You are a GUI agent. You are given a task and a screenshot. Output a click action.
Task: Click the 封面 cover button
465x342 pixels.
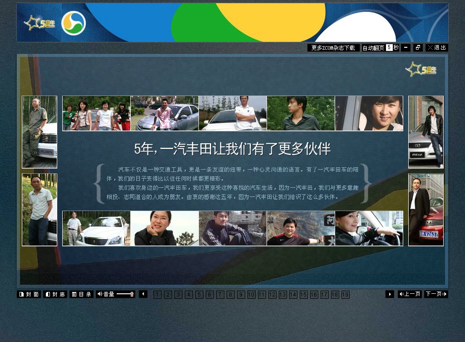[29, 294]
